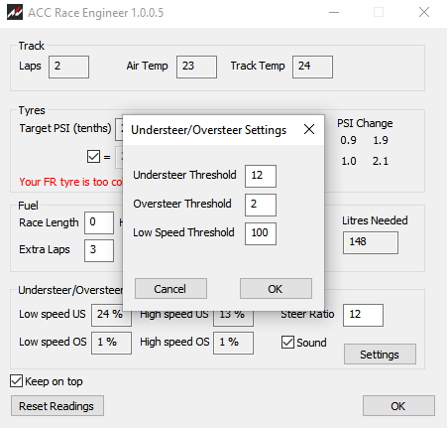Screen dimensions: 447x428
Task: Click the Extra Laps field
Action: (99, 250)
